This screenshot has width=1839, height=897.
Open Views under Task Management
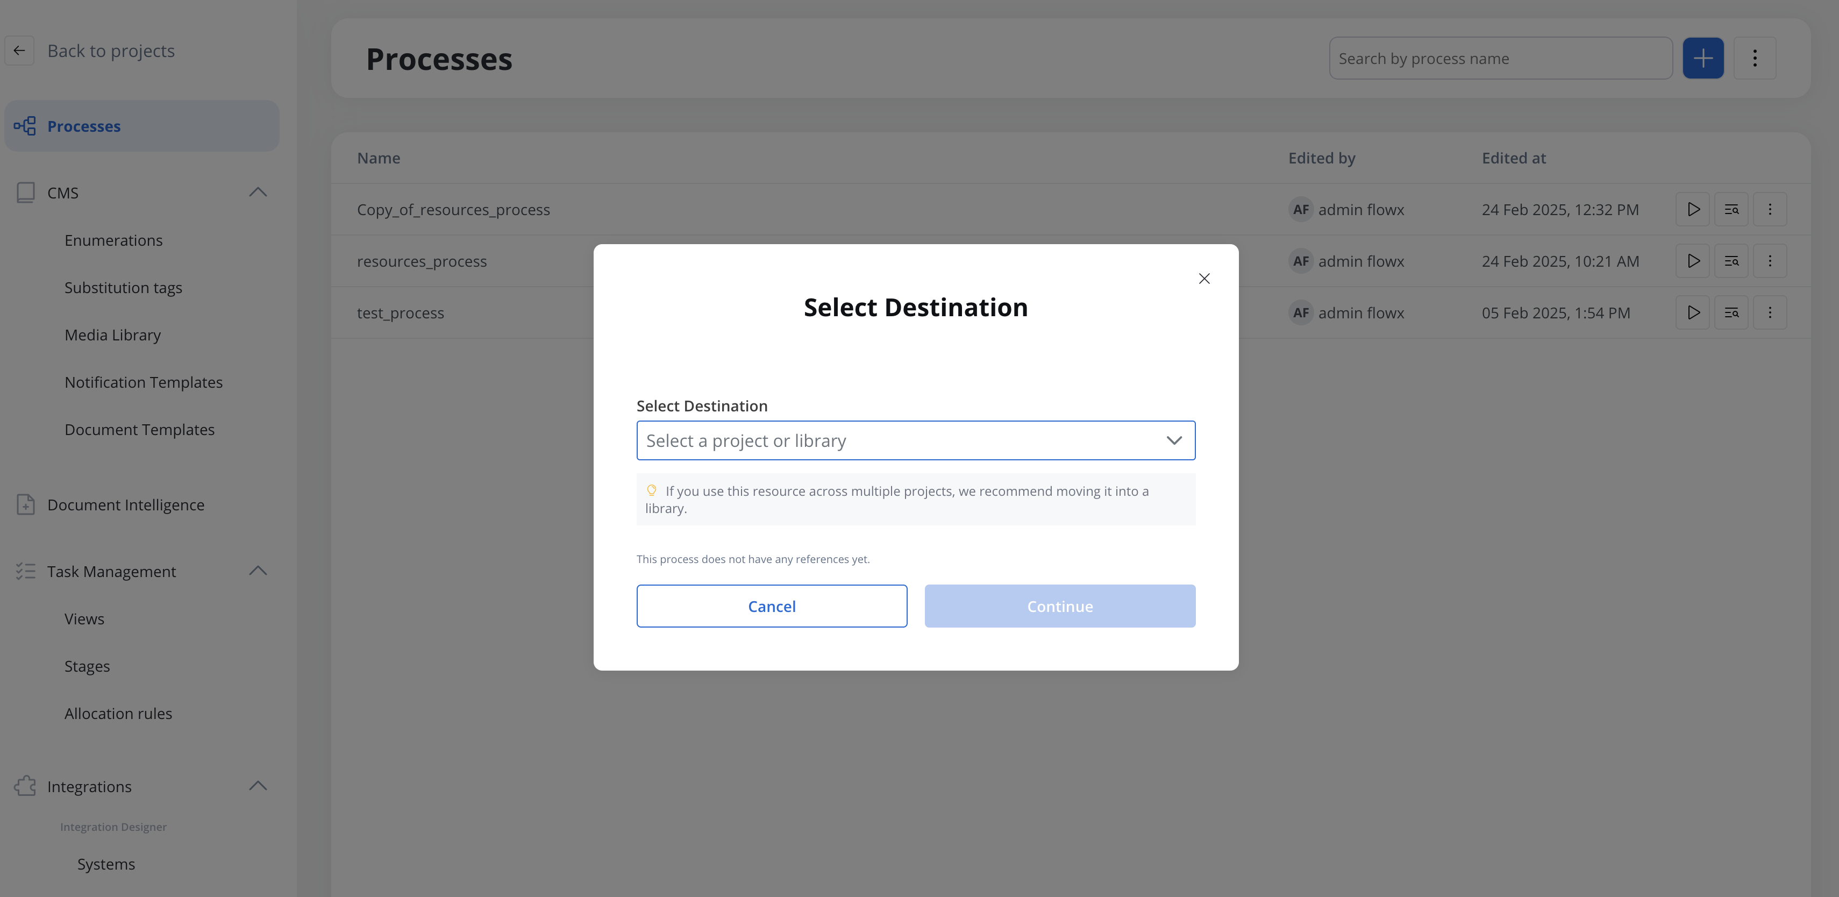click(84, 619)
